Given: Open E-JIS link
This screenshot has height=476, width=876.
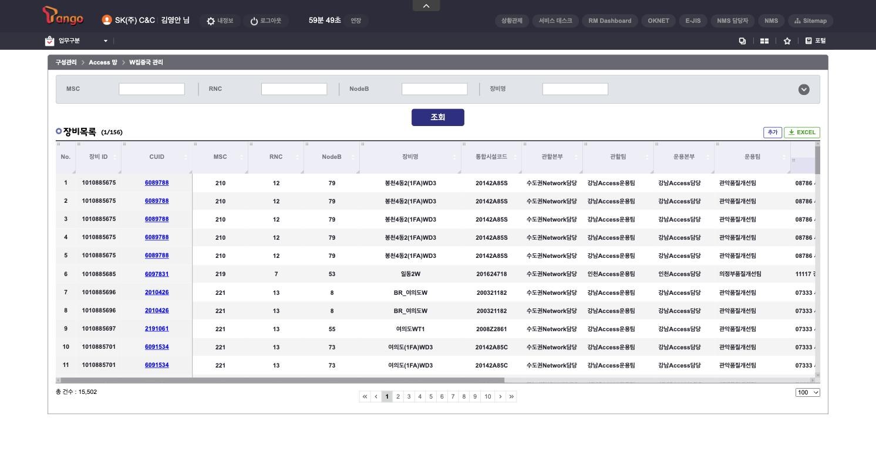Looking at the screenshot, I should (x=693, y=21).
